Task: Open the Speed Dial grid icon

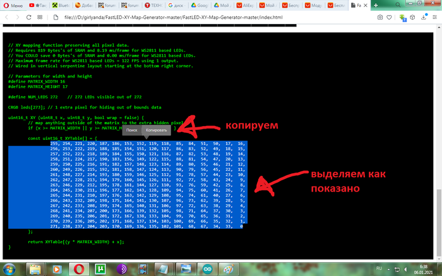Action: click(x=40, y=17)
